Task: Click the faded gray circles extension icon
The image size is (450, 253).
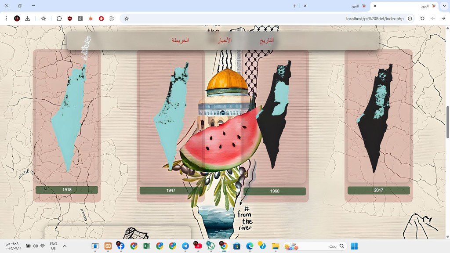Action: [x=112, y=18]
